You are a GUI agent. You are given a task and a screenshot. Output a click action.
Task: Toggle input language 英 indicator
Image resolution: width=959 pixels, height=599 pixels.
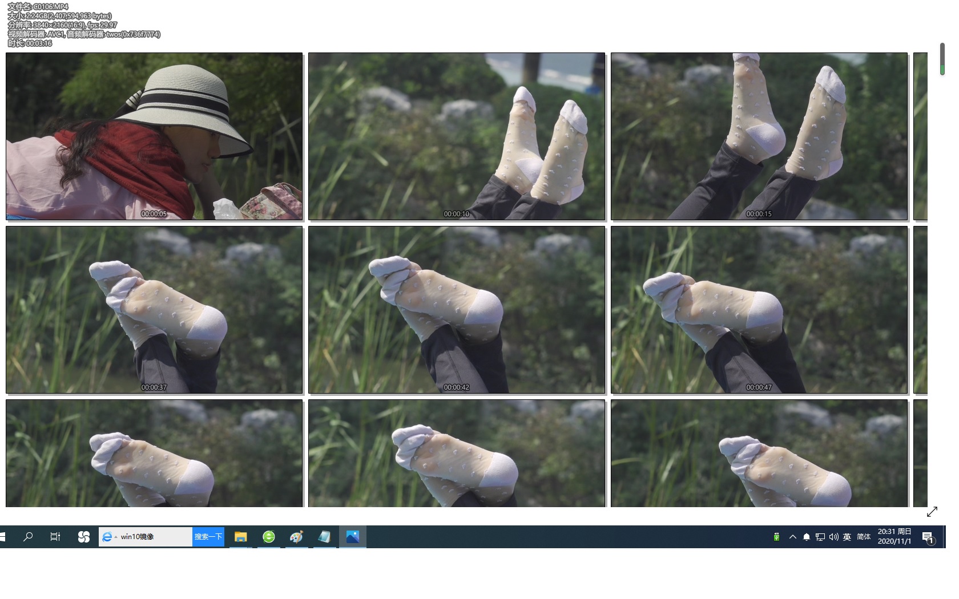coord(847,537)
